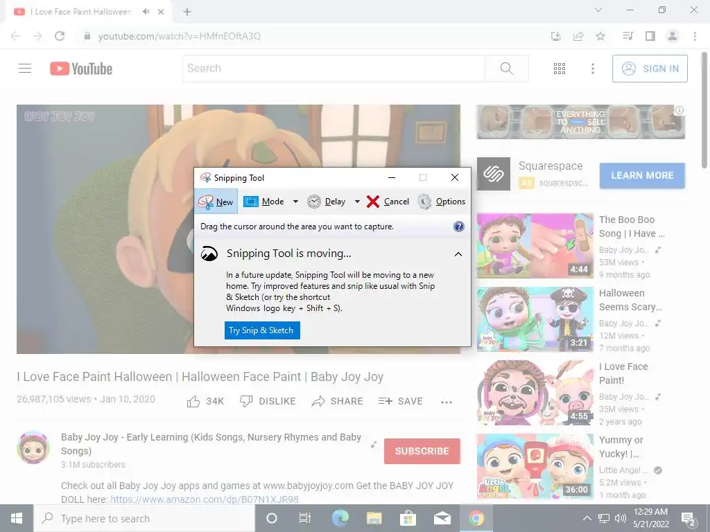Open the YouTube apps grid icon
The image size is (710, 532).
[x=560, y=69]
